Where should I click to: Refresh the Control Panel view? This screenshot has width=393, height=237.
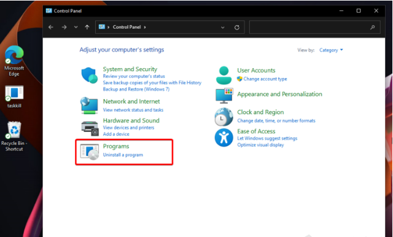point(237,27)
